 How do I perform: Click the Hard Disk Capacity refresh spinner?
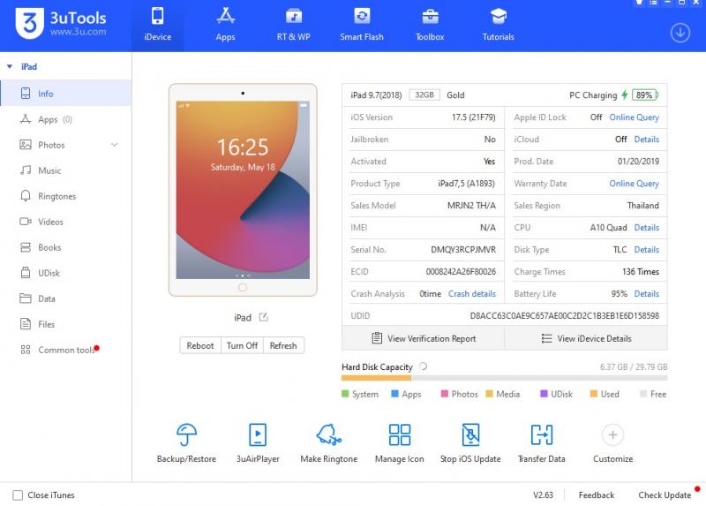pos(424,366)
